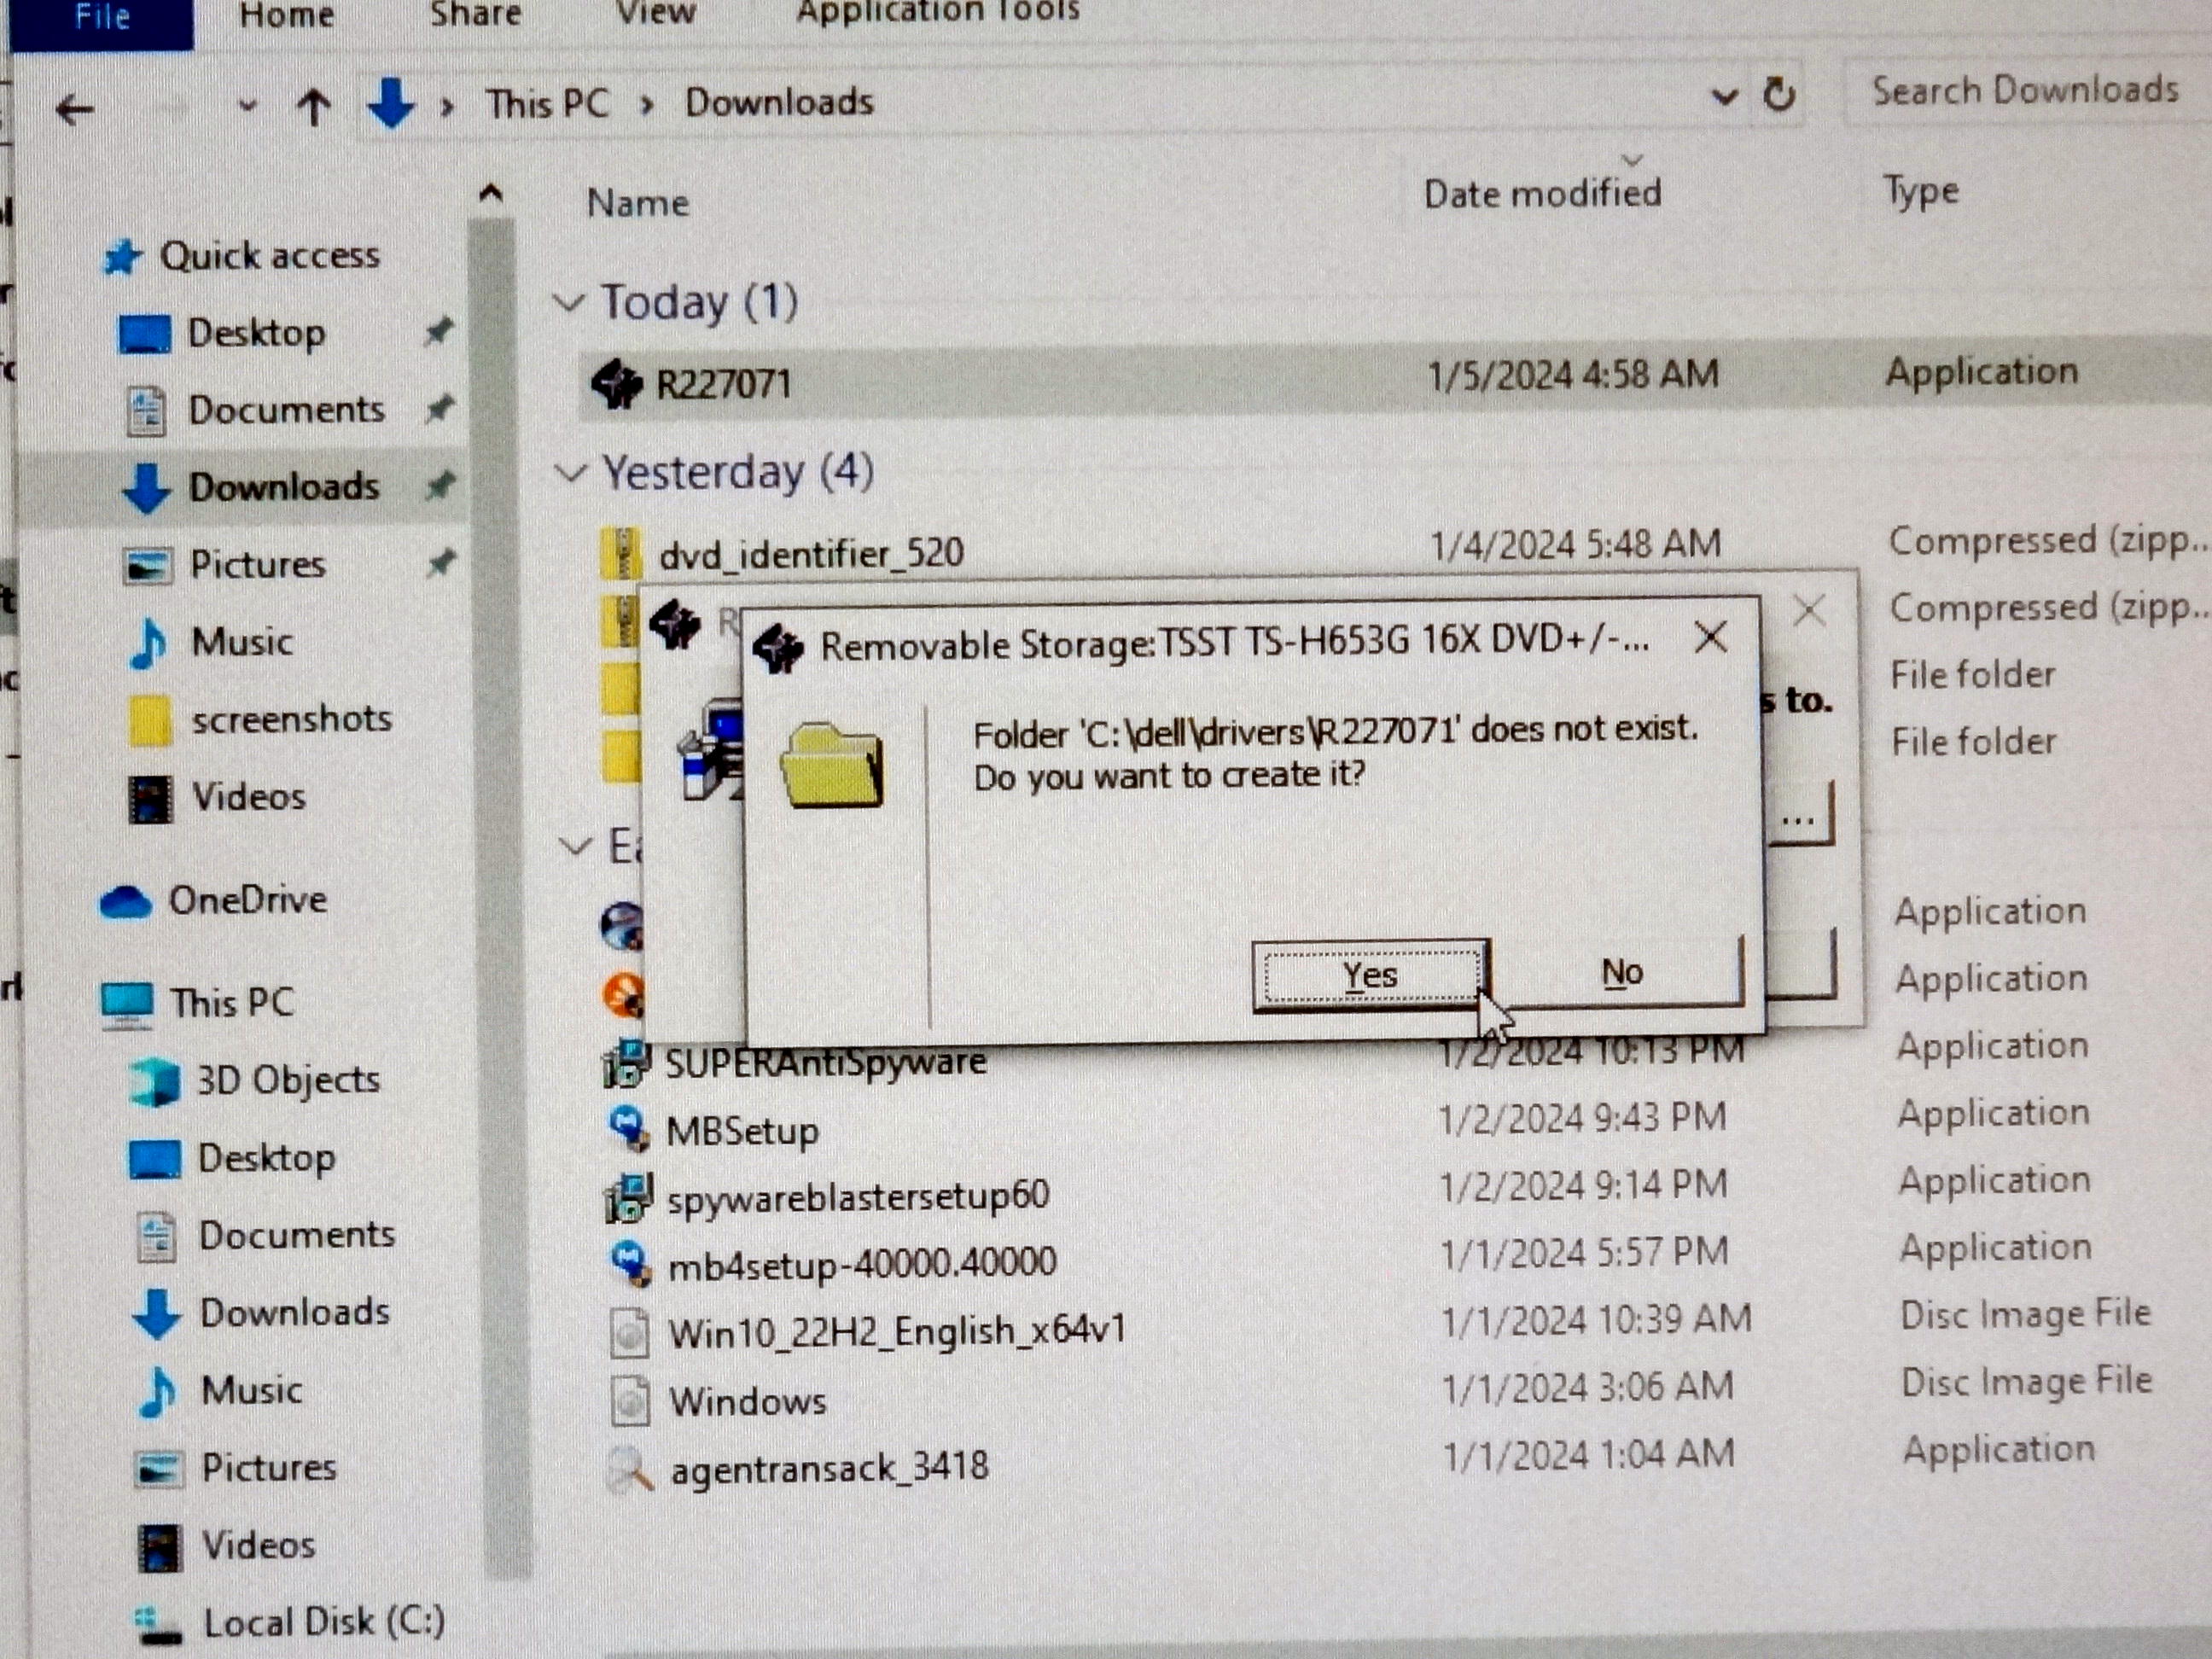Sort by the Type column header
This screenshot has height=1659, width=2212.
click(x=1920, y=191)
